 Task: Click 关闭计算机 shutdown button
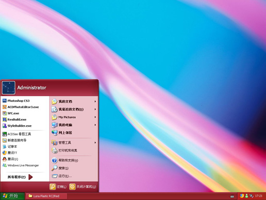82,187
